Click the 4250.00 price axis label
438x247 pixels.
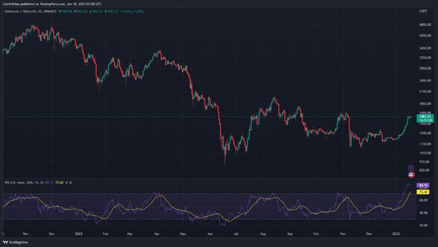425,36
